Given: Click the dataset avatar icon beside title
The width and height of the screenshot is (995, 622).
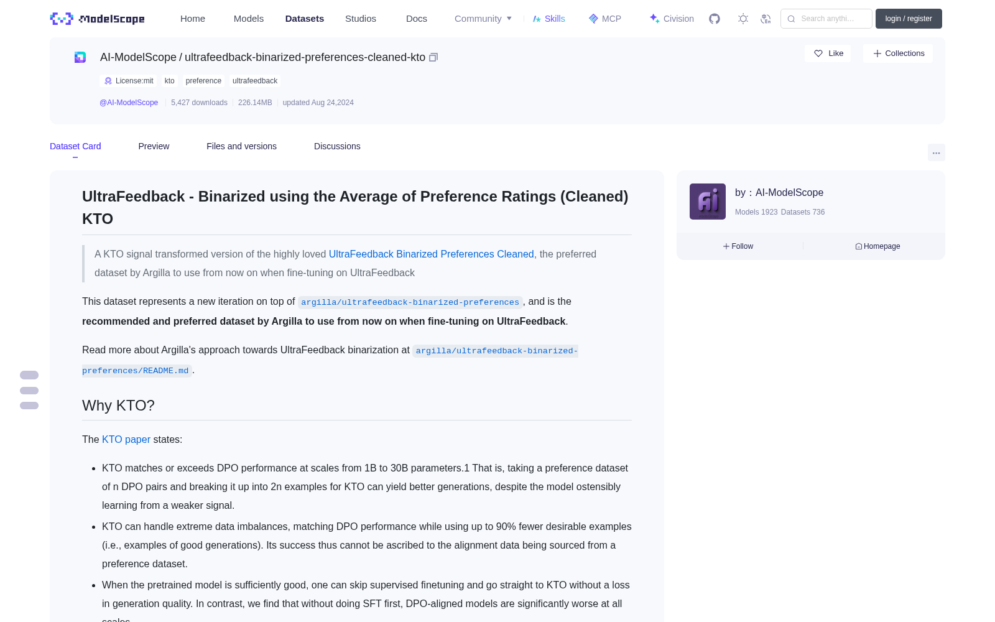Looking at the screenshot, I should click(x=80, y=57).
